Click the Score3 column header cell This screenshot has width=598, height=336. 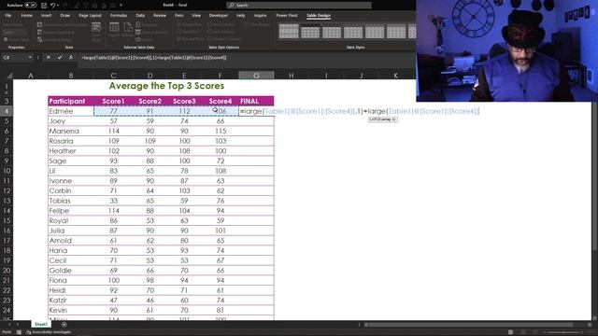point(184,101)
